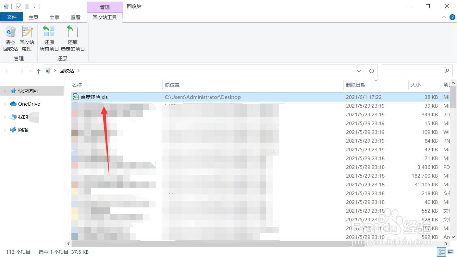Click the path C:\Users\Administrator\Desktop
457x257 pixels.
coord(203,97)
